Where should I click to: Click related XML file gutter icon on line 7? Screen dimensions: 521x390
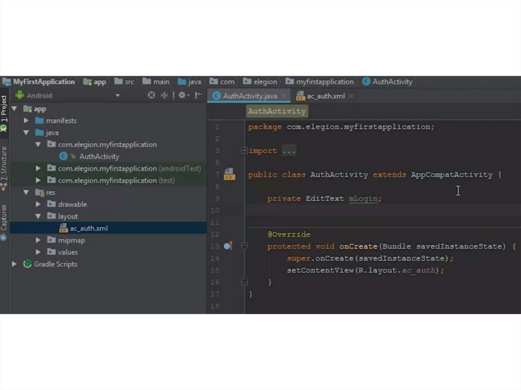coord(229,174)
